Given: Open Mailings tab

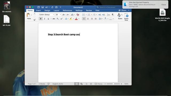Looking at the screenshot, I should click(79, 10).
